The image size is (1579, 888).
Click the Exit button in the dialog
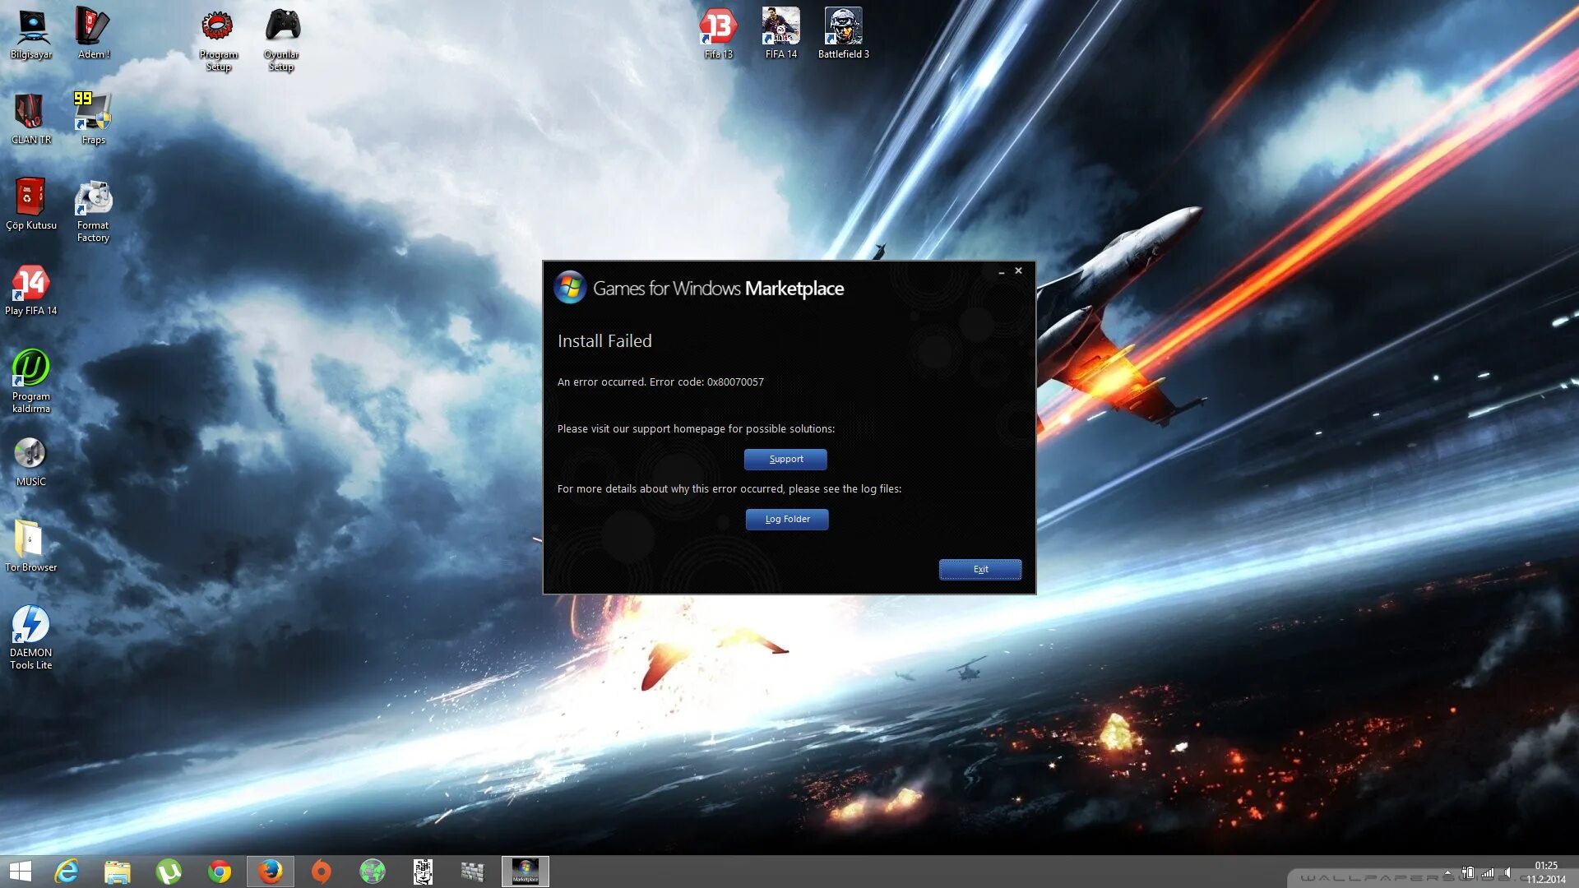click(980, 569)
